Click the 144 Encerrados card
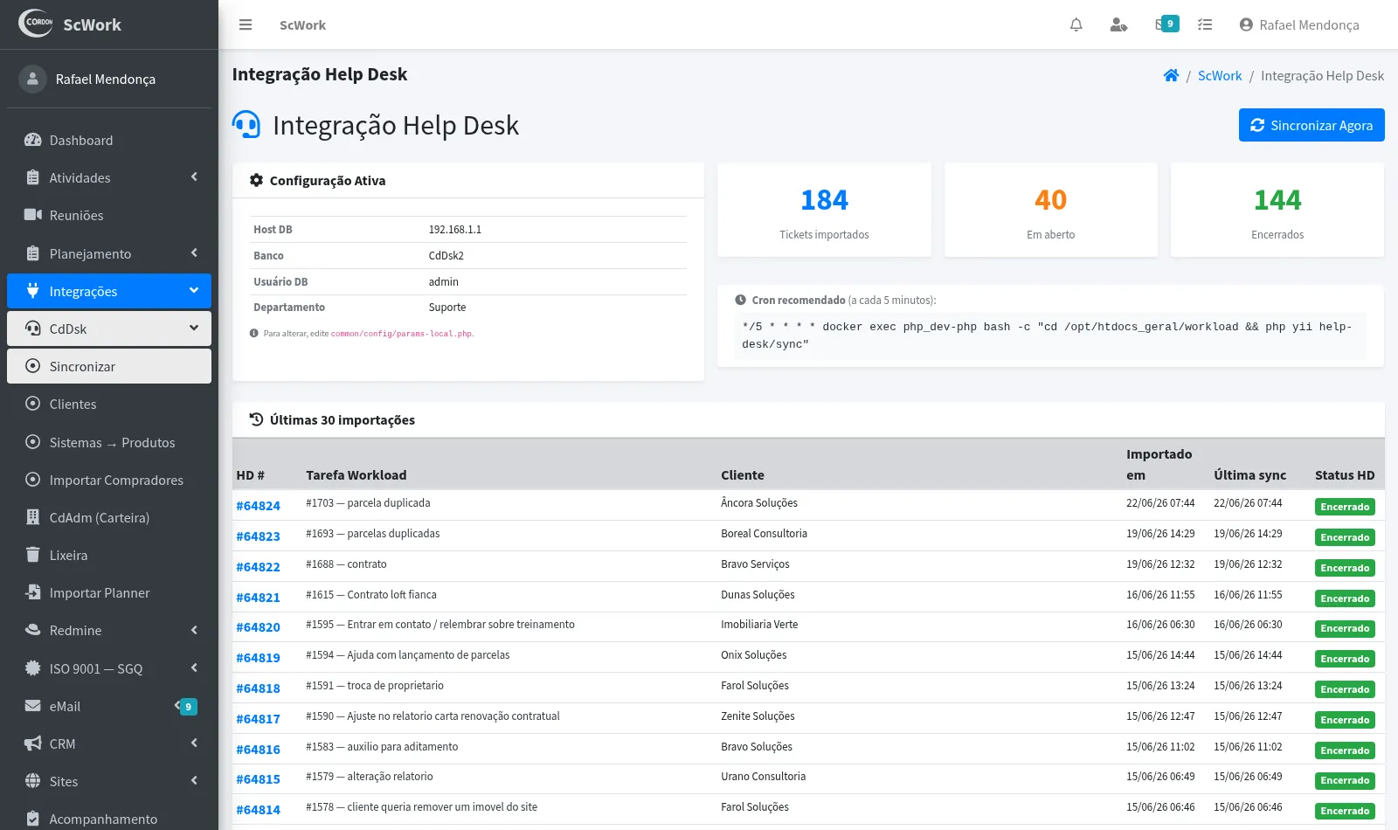Viewport: 1398px width, 830px height. click(1277, 210)
